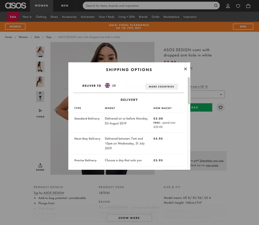This screenshot has height=225, width=259.
Task: Open the Top product details link
Action: coord(36,193)
